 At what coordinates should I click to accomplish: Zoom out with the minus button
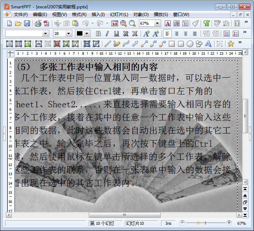click(182, 223)
